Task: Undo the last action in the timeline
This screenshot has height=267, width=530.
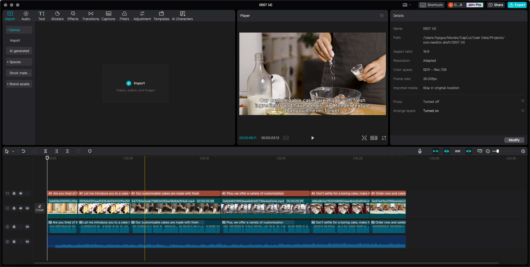Action: pos(23,151)
